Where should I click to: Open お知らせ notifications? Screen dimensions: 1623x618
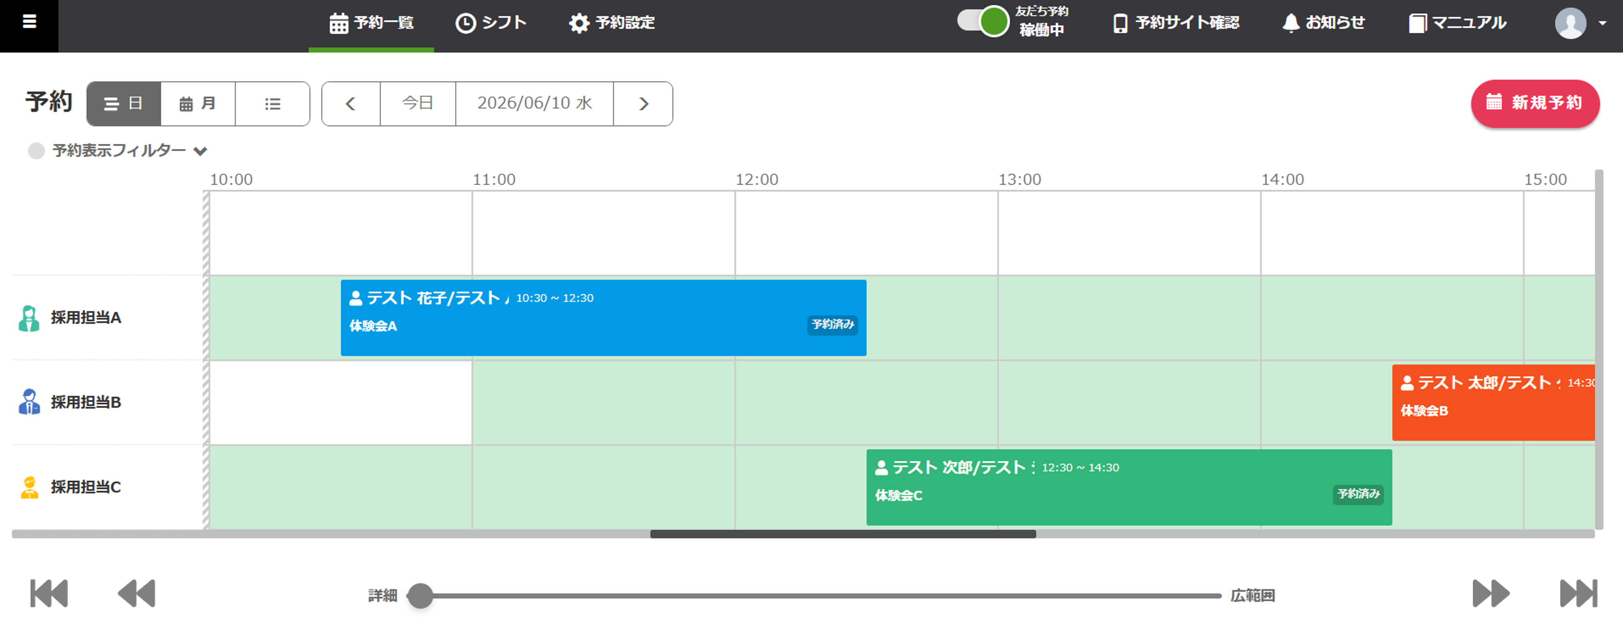(1323, 23)
